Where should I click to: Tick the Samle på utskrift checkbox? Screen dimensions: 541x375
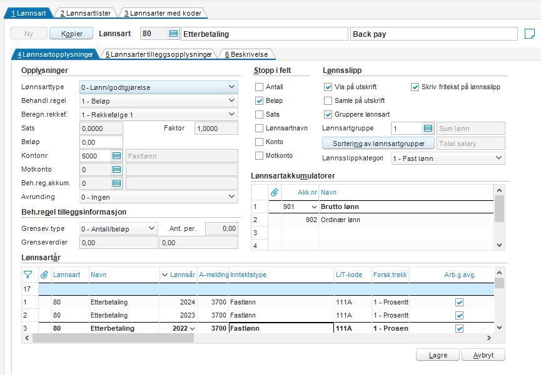pyautogui.click(x=328, y=101)
